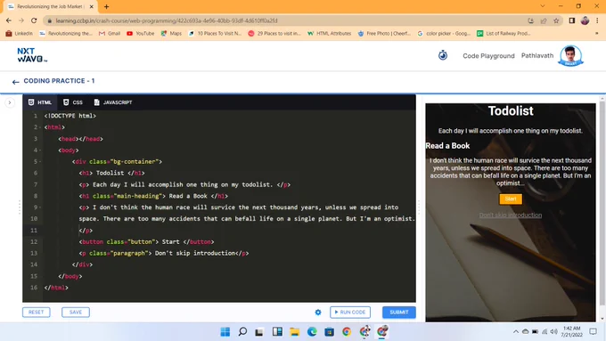606x341 pixels.
Task: Collapse code fold arrow on line 9
Action: pos(40,207)
